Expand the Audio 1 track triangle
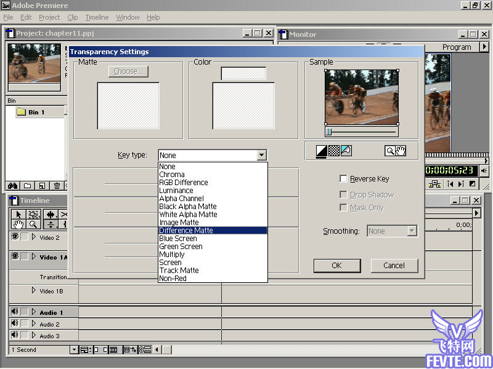Image resolution: width=493 pixels, height=369 pixels. [x=34, y=312]
